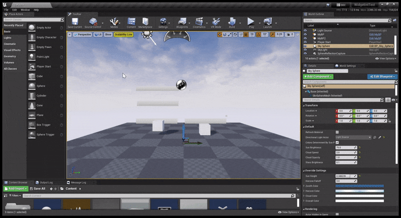Toggle visibility of Light Source actor
Screen dimensions: 401x218
(x=305, y=31)
